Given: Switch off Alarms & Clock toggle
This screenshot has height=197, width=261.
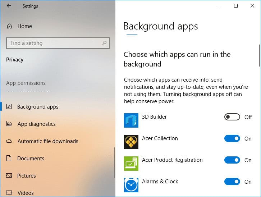Looking at the screenshot, I should coord(232,182).
